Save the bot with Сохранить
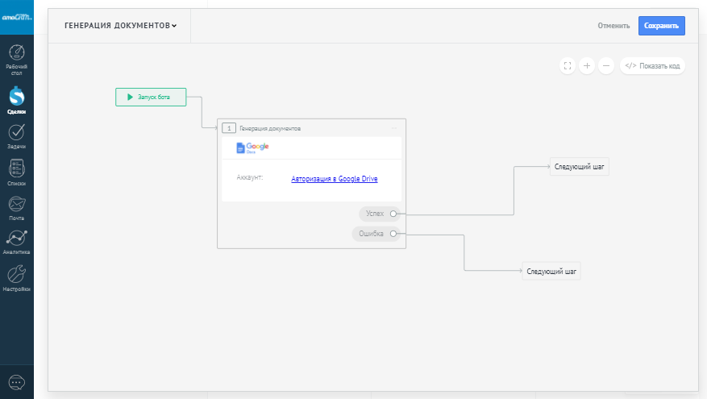Image resolution: width=707 pixels, height=399 pixels. point(661,26)
